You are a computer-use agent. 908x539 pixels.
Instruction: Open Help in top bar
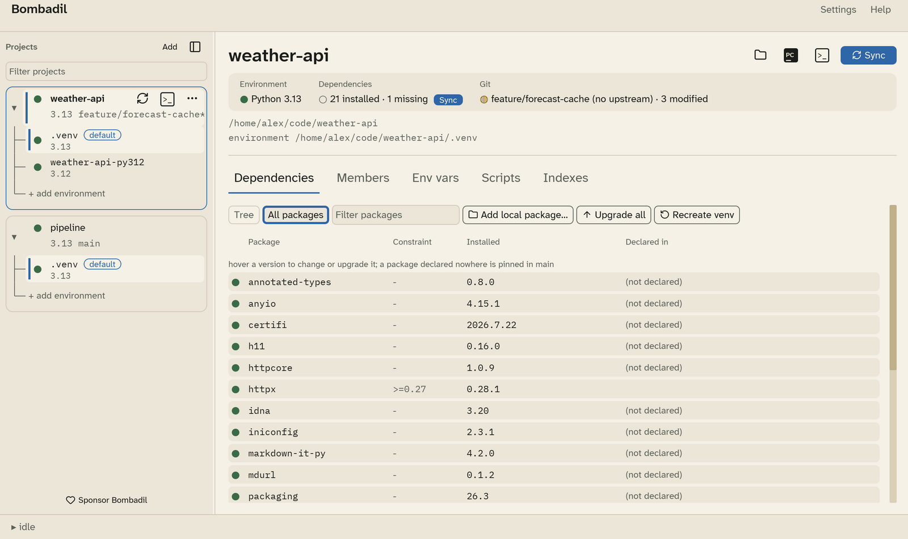pyautogui.click(x=881, y=10)
